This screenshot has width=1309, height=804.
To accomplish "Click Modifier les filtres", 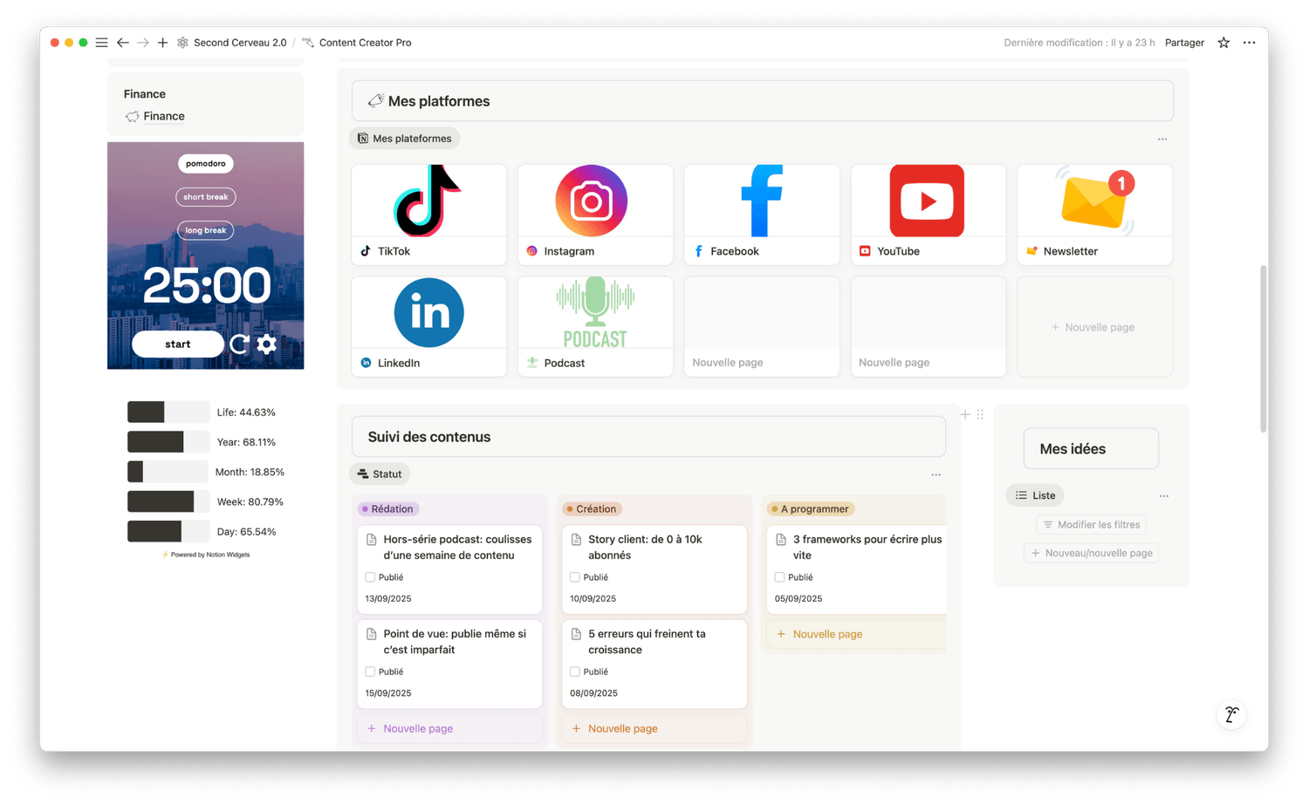I will coord(1091,524).
